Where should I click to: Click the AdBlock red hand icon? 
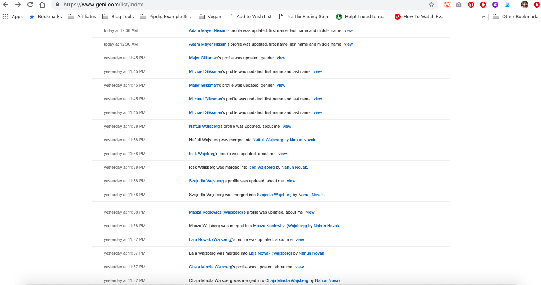tap(483, 5)
